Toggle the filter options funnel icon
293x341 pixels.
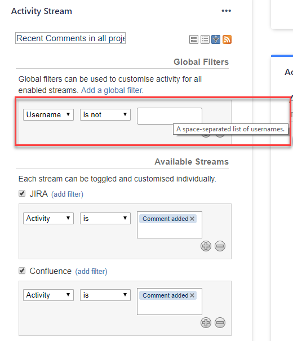point(216,39)
